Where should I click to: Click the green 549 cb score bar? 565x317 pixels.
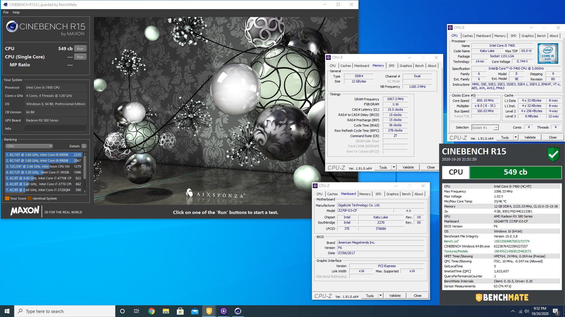tap(516, 172)
